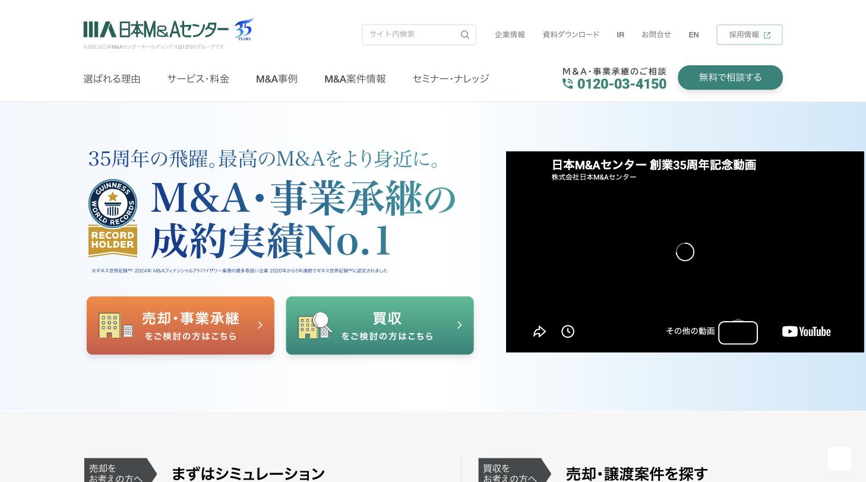Click the channel name 株式会社日本M&Aセンター
Viewport: 866px width, 482px height.
coord(594,177)
